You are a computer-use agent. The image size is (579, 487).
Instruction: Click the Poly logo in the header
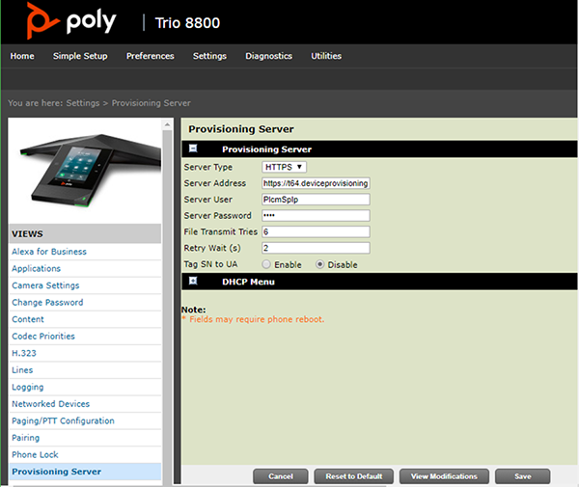click(x=71, y=20)
